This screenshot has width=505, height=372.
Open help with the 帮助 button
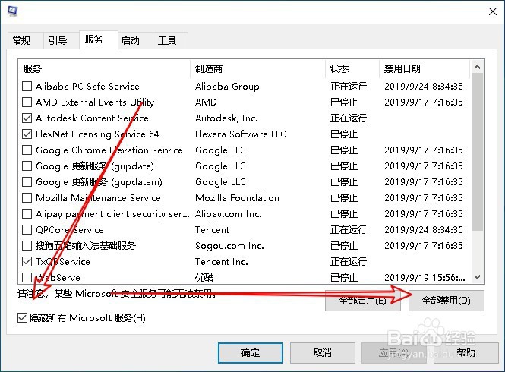coord(466,353)
